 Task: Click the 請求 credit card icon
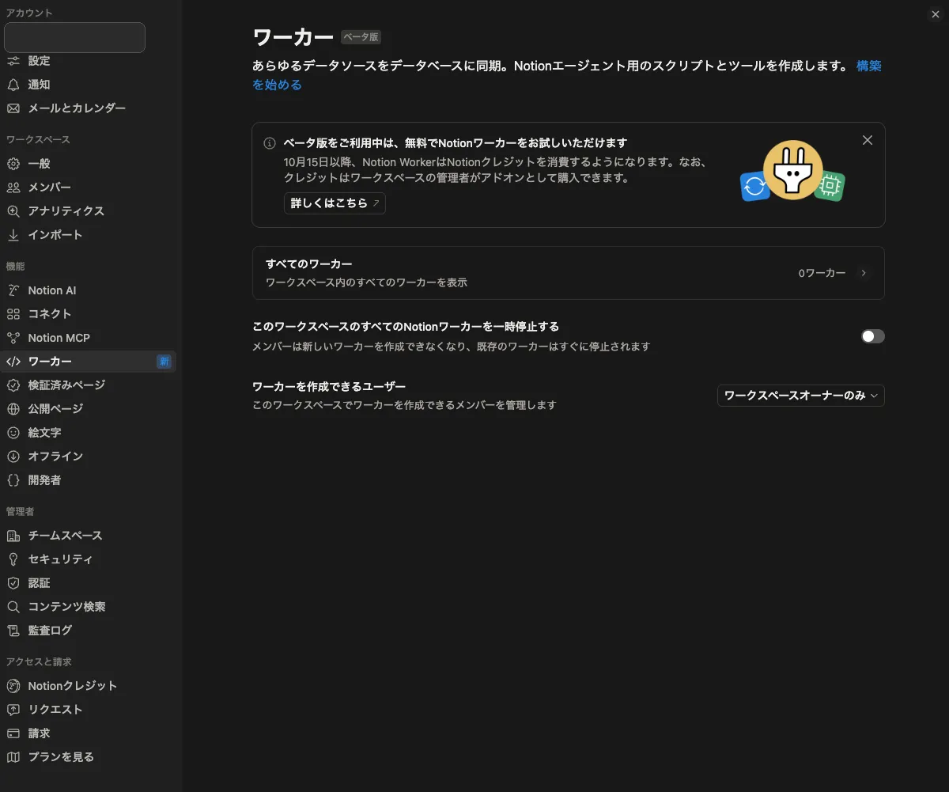pos(13,733)
